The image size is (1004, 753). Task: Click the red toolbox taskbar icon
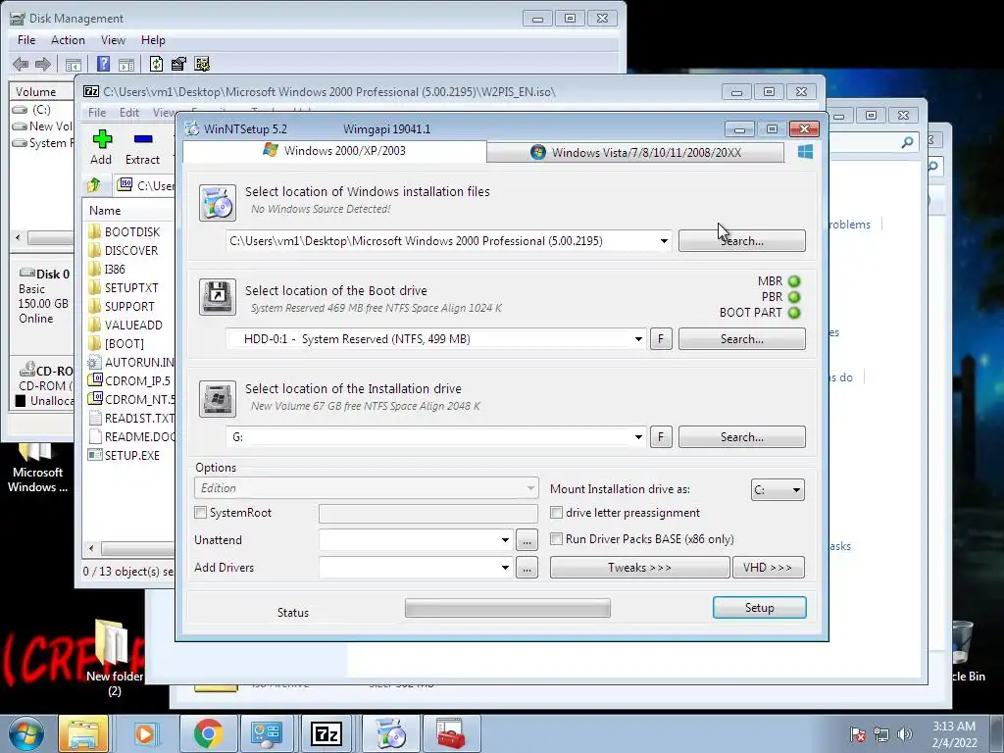click(451, 733)
